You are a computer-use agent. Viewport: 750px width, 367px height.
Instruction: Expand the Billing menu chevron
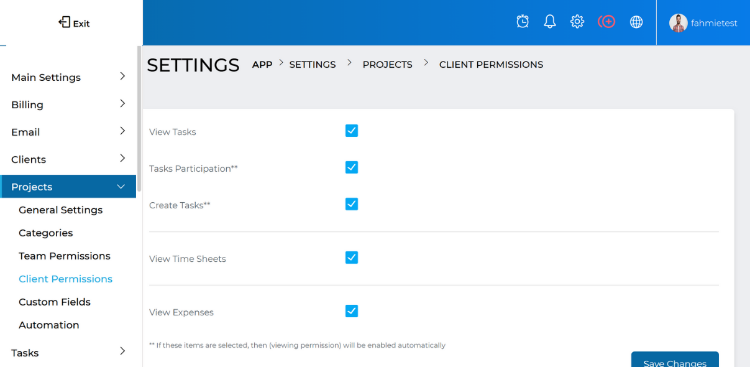pos(122,104)
